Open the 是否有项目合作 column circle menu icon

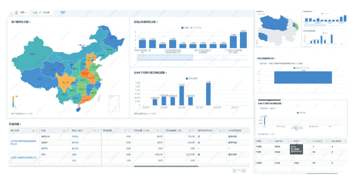224,131
